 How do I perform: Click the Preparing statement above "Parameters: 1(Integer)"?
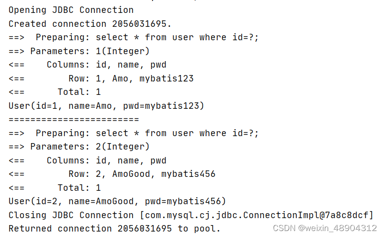(147, 37)
